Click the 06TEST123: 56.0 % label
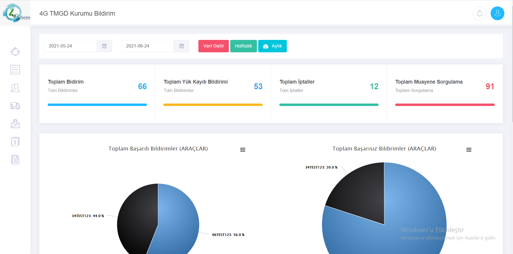The image size is (513, 254). 228,235
